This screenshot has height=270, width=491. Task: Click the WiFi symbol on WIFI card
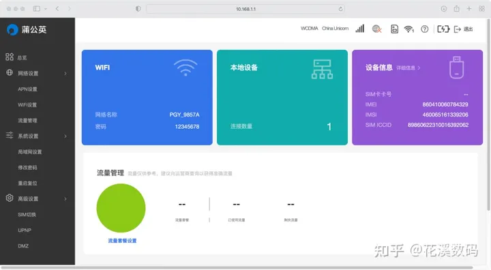point(185,67)
